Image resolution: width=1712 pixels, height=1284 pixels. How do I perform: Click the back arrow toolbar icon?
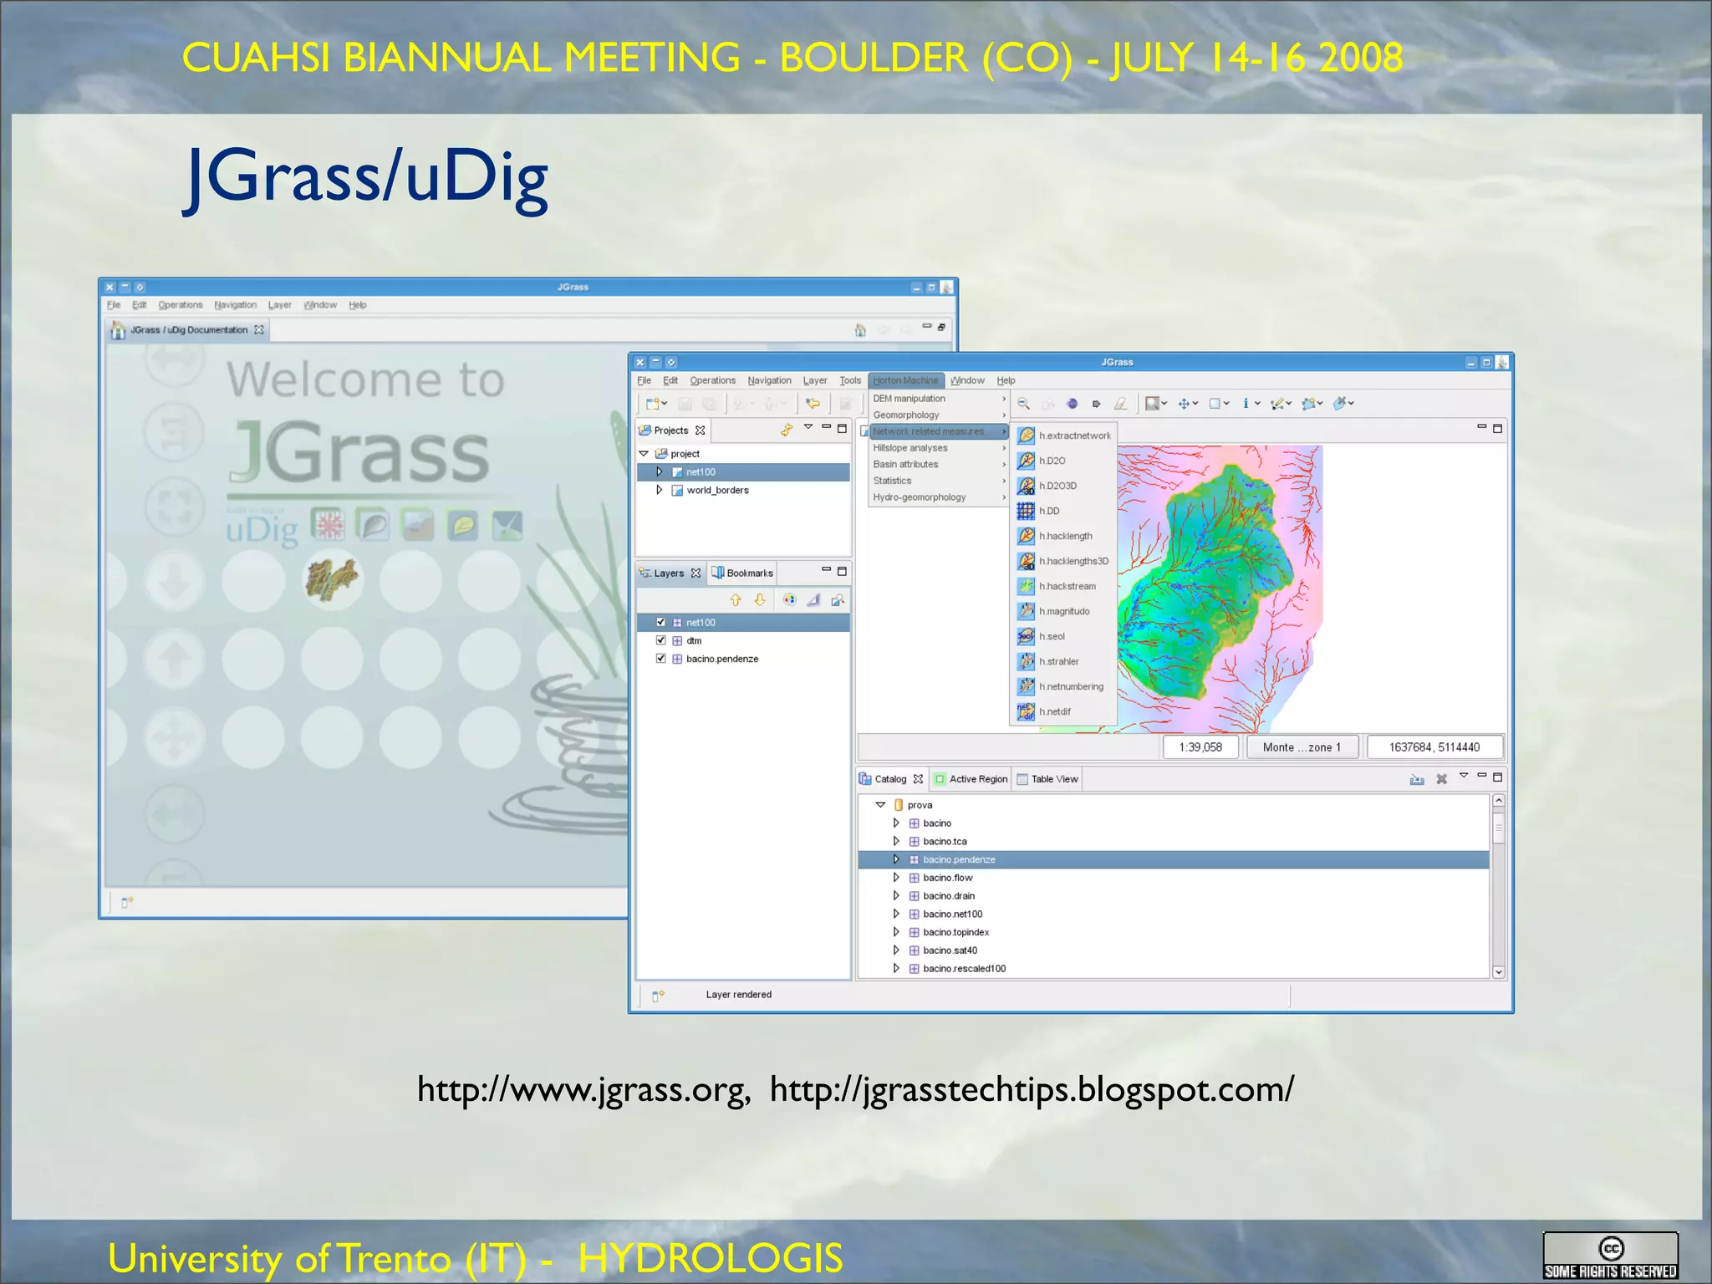tap(813, 404)
